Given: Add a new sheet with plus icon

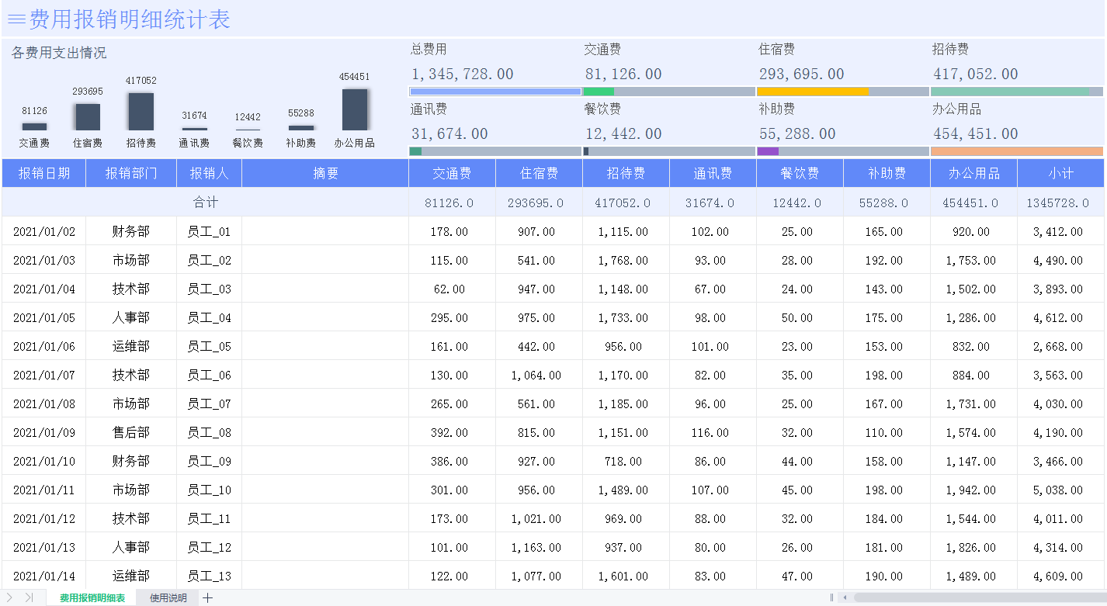Looking at the screenshot, I should 207,597.
